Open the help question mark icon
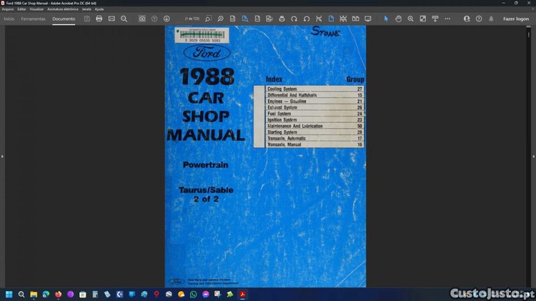The height and width of the screenshot is (301, 536). click(479, 19)
